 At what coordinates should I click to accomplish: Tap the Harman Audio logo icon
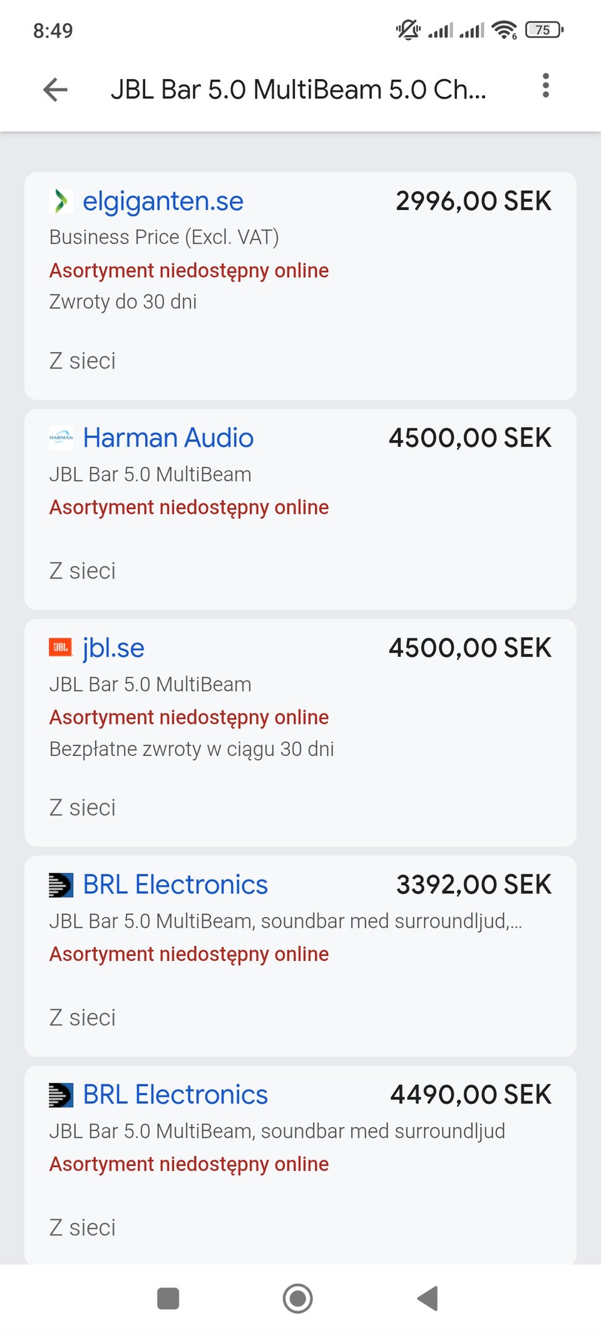(x=61, y=438)
